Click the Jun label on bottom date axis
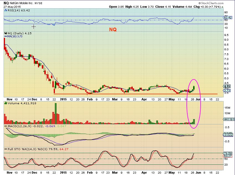Viewport: 235px width, 175px height. (x=198, y=173)
